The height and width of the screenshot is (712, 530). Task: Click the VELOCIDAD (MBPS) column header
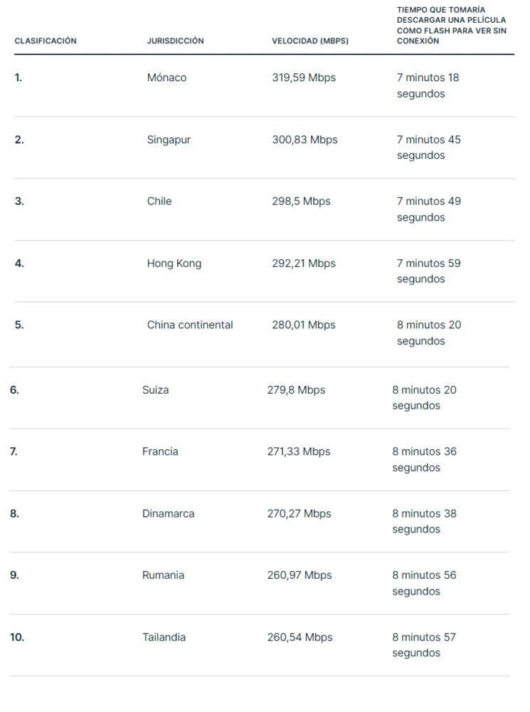310,41
